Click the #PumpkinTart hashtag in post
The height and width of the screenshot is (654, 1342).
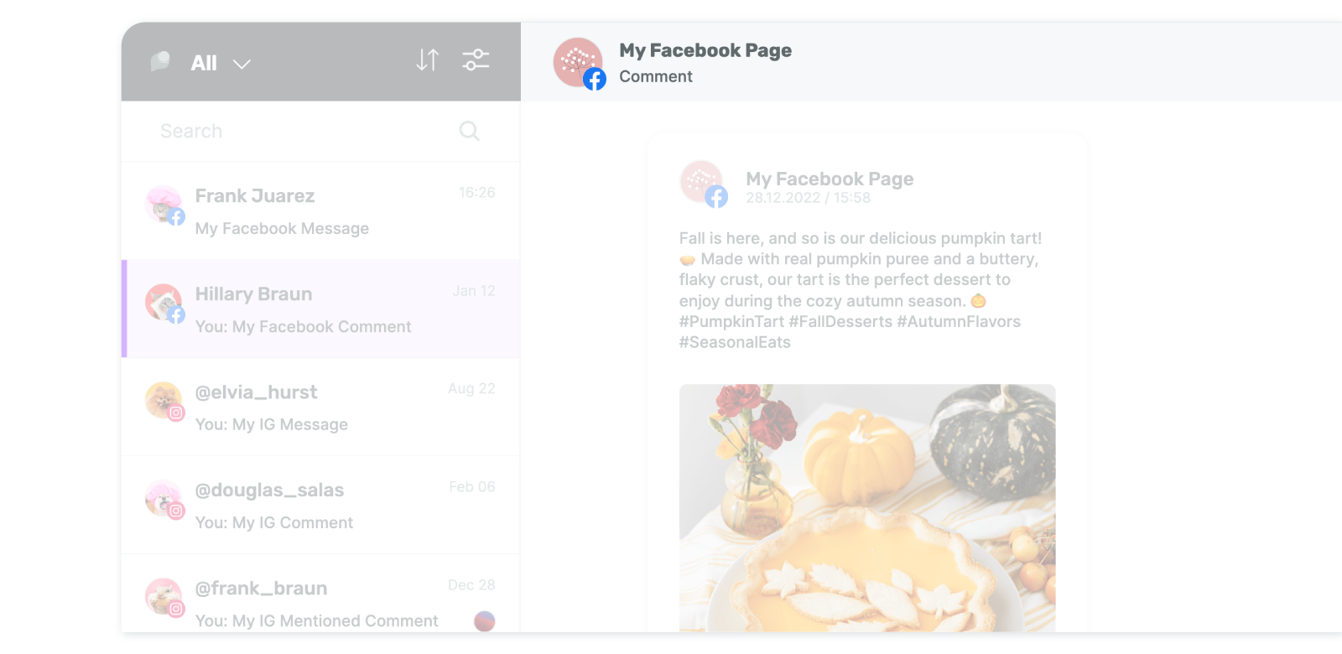pyautogui.click(x=731, y=322)
